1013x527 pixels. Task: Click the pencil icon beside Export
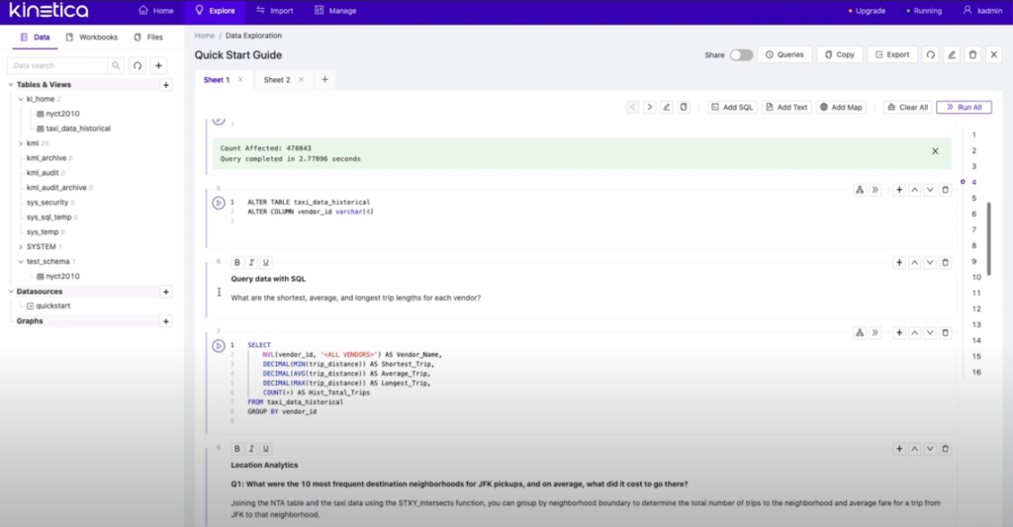(x=951, y=55)
